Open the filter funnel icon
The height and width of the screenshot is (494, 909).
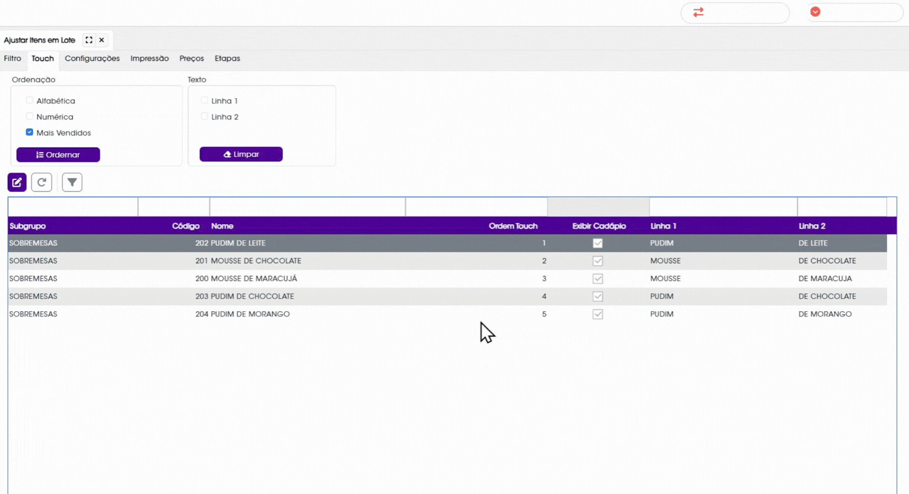pyautogui.click(x=72, y=182)
